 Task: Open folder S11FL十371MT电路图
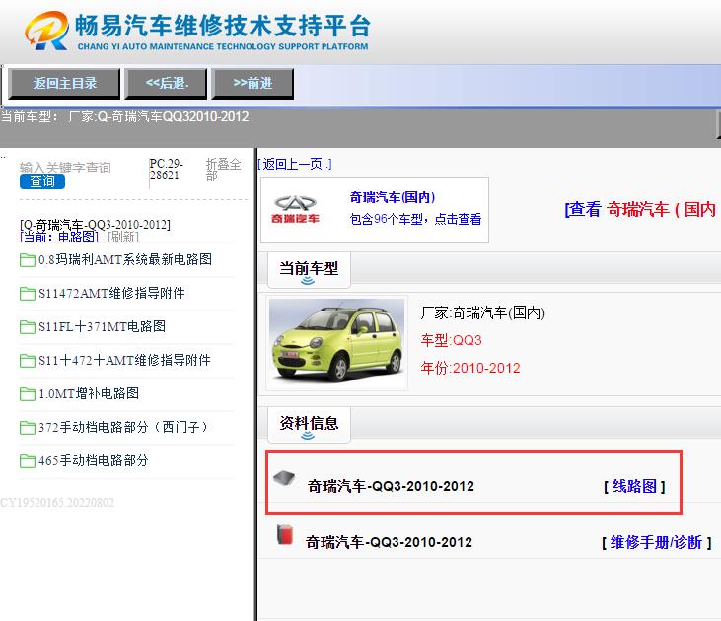[x=102, y=327]
